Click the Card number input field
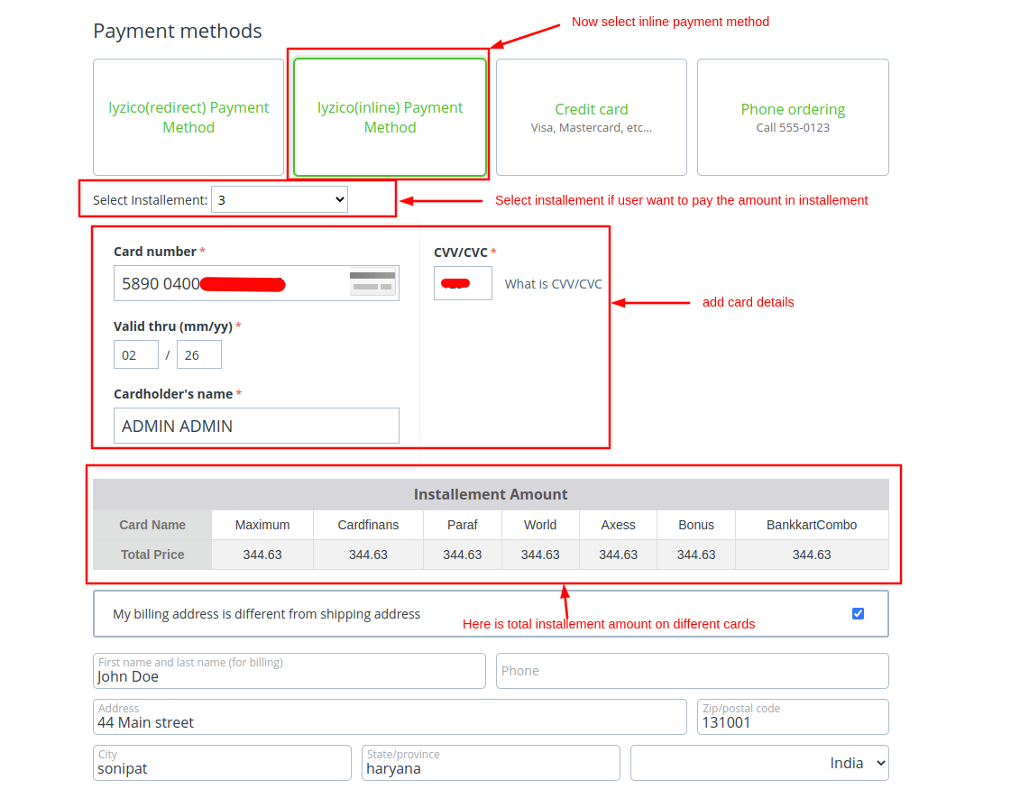Image resolution: width=1020 pixels, height=789 pixels. [256, 283]
